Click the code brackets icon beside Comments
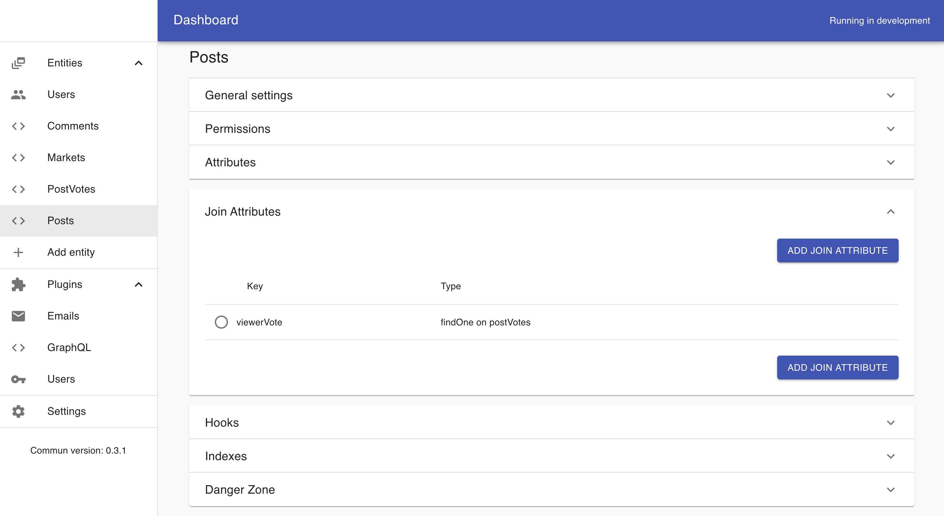The height and width of the screenshot is (516, 944). click(18, 126)
